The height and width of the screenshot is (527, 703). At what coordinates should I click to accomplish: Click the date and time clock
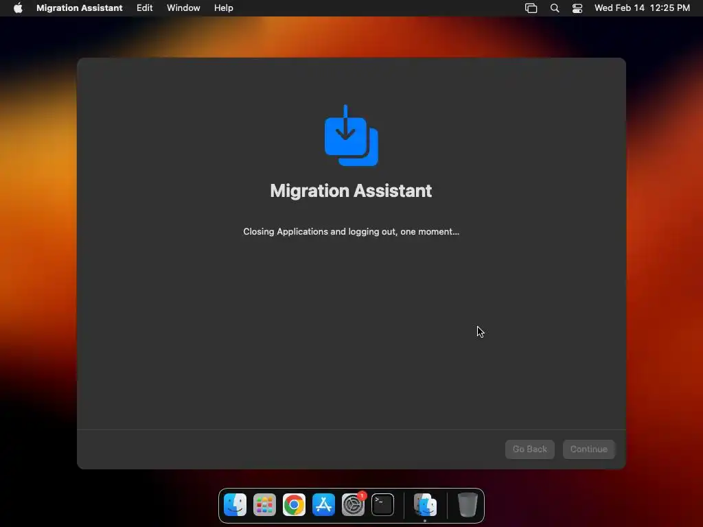[x=642, y=8]
